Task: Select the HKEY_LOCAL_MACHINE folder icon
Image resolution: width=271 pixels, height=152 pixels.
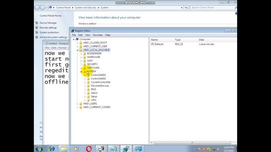Action: point(81,50)
